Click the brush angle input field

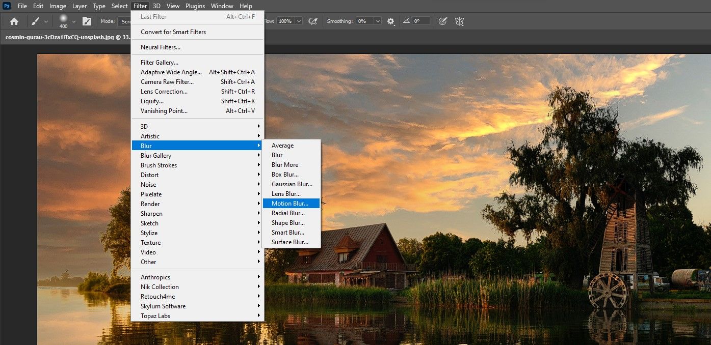click(x=421, y=21)
